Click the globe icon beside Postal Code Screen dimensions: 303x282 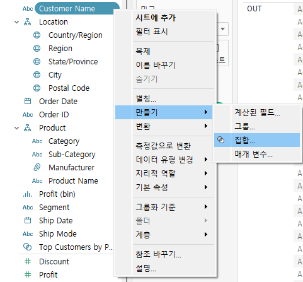click(37, 88)
